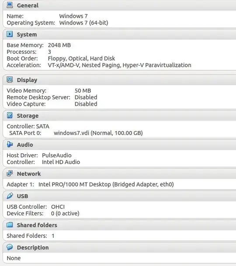
Task: Click the 'Base Memory:' label
Action: point(25,45)
